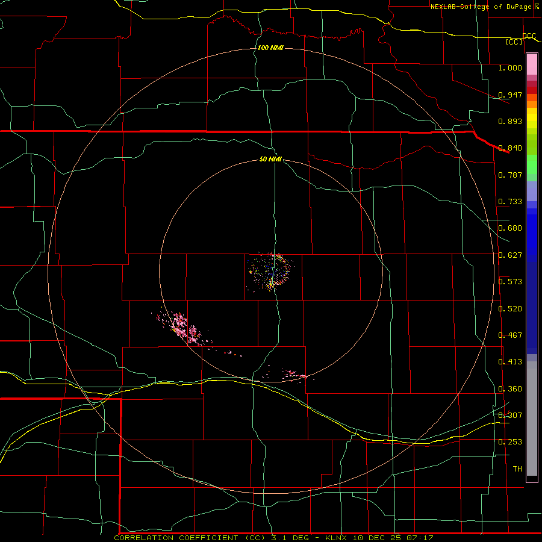
Task: Click the TH label on the scale
Action: pos(517,469)
